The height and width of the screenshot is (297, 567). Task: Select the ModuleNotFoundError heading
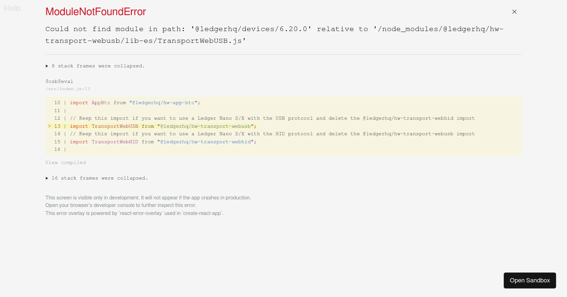(95, 11)
